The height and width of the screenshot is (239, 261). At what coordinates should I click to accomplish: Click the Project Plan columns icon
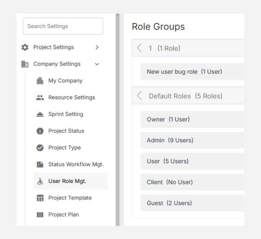[40, 215]
